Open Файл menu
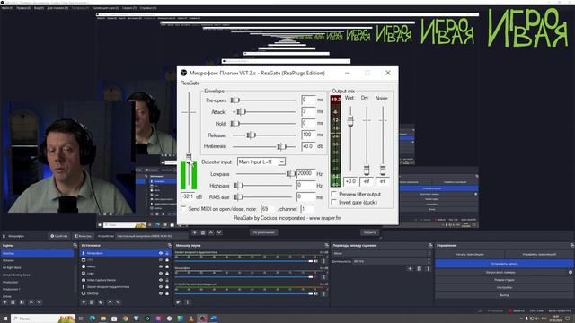 7,8
